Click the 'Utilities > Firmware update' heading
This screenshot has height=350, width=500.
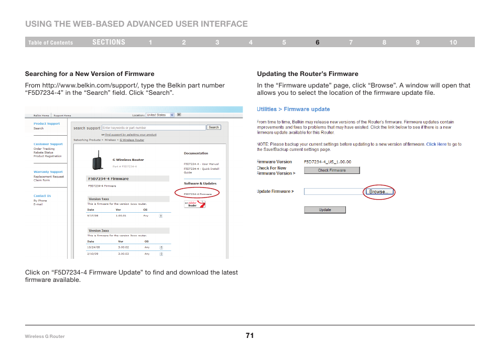point(294,109)
